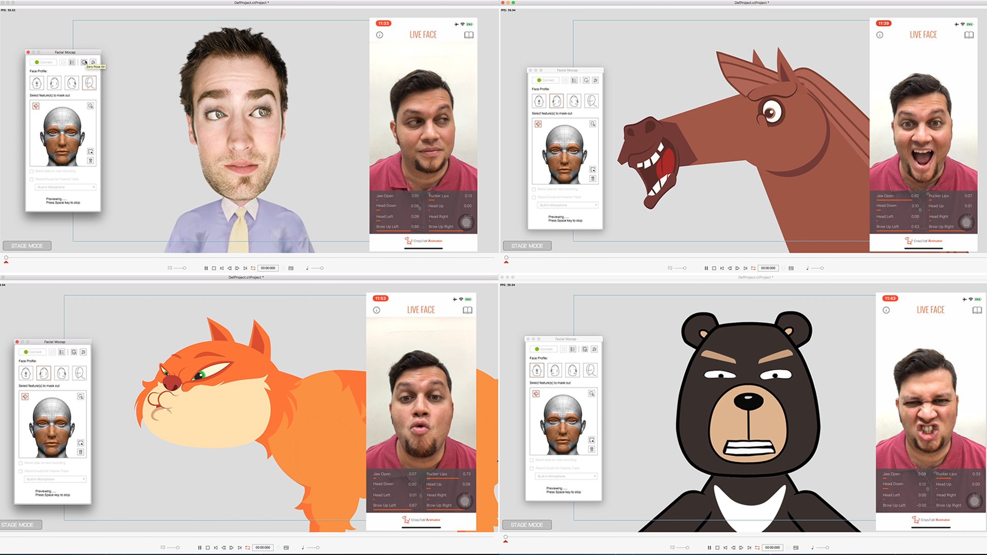Click timecode field in horse panel's playback bar
The image size is (987, 555).
point(768,268)
